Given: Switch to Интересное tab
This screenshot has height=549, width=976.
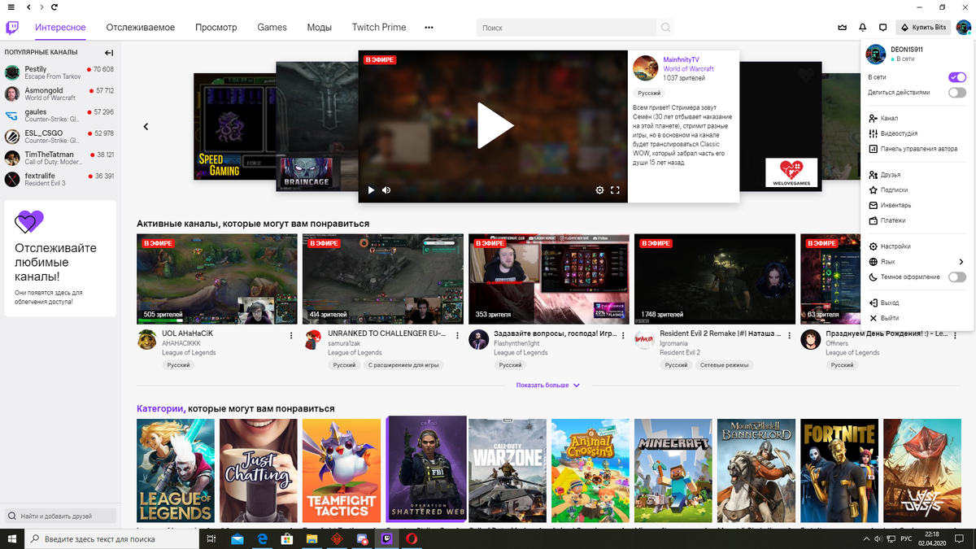Looking at the screenshot, I should pos(60,28).
